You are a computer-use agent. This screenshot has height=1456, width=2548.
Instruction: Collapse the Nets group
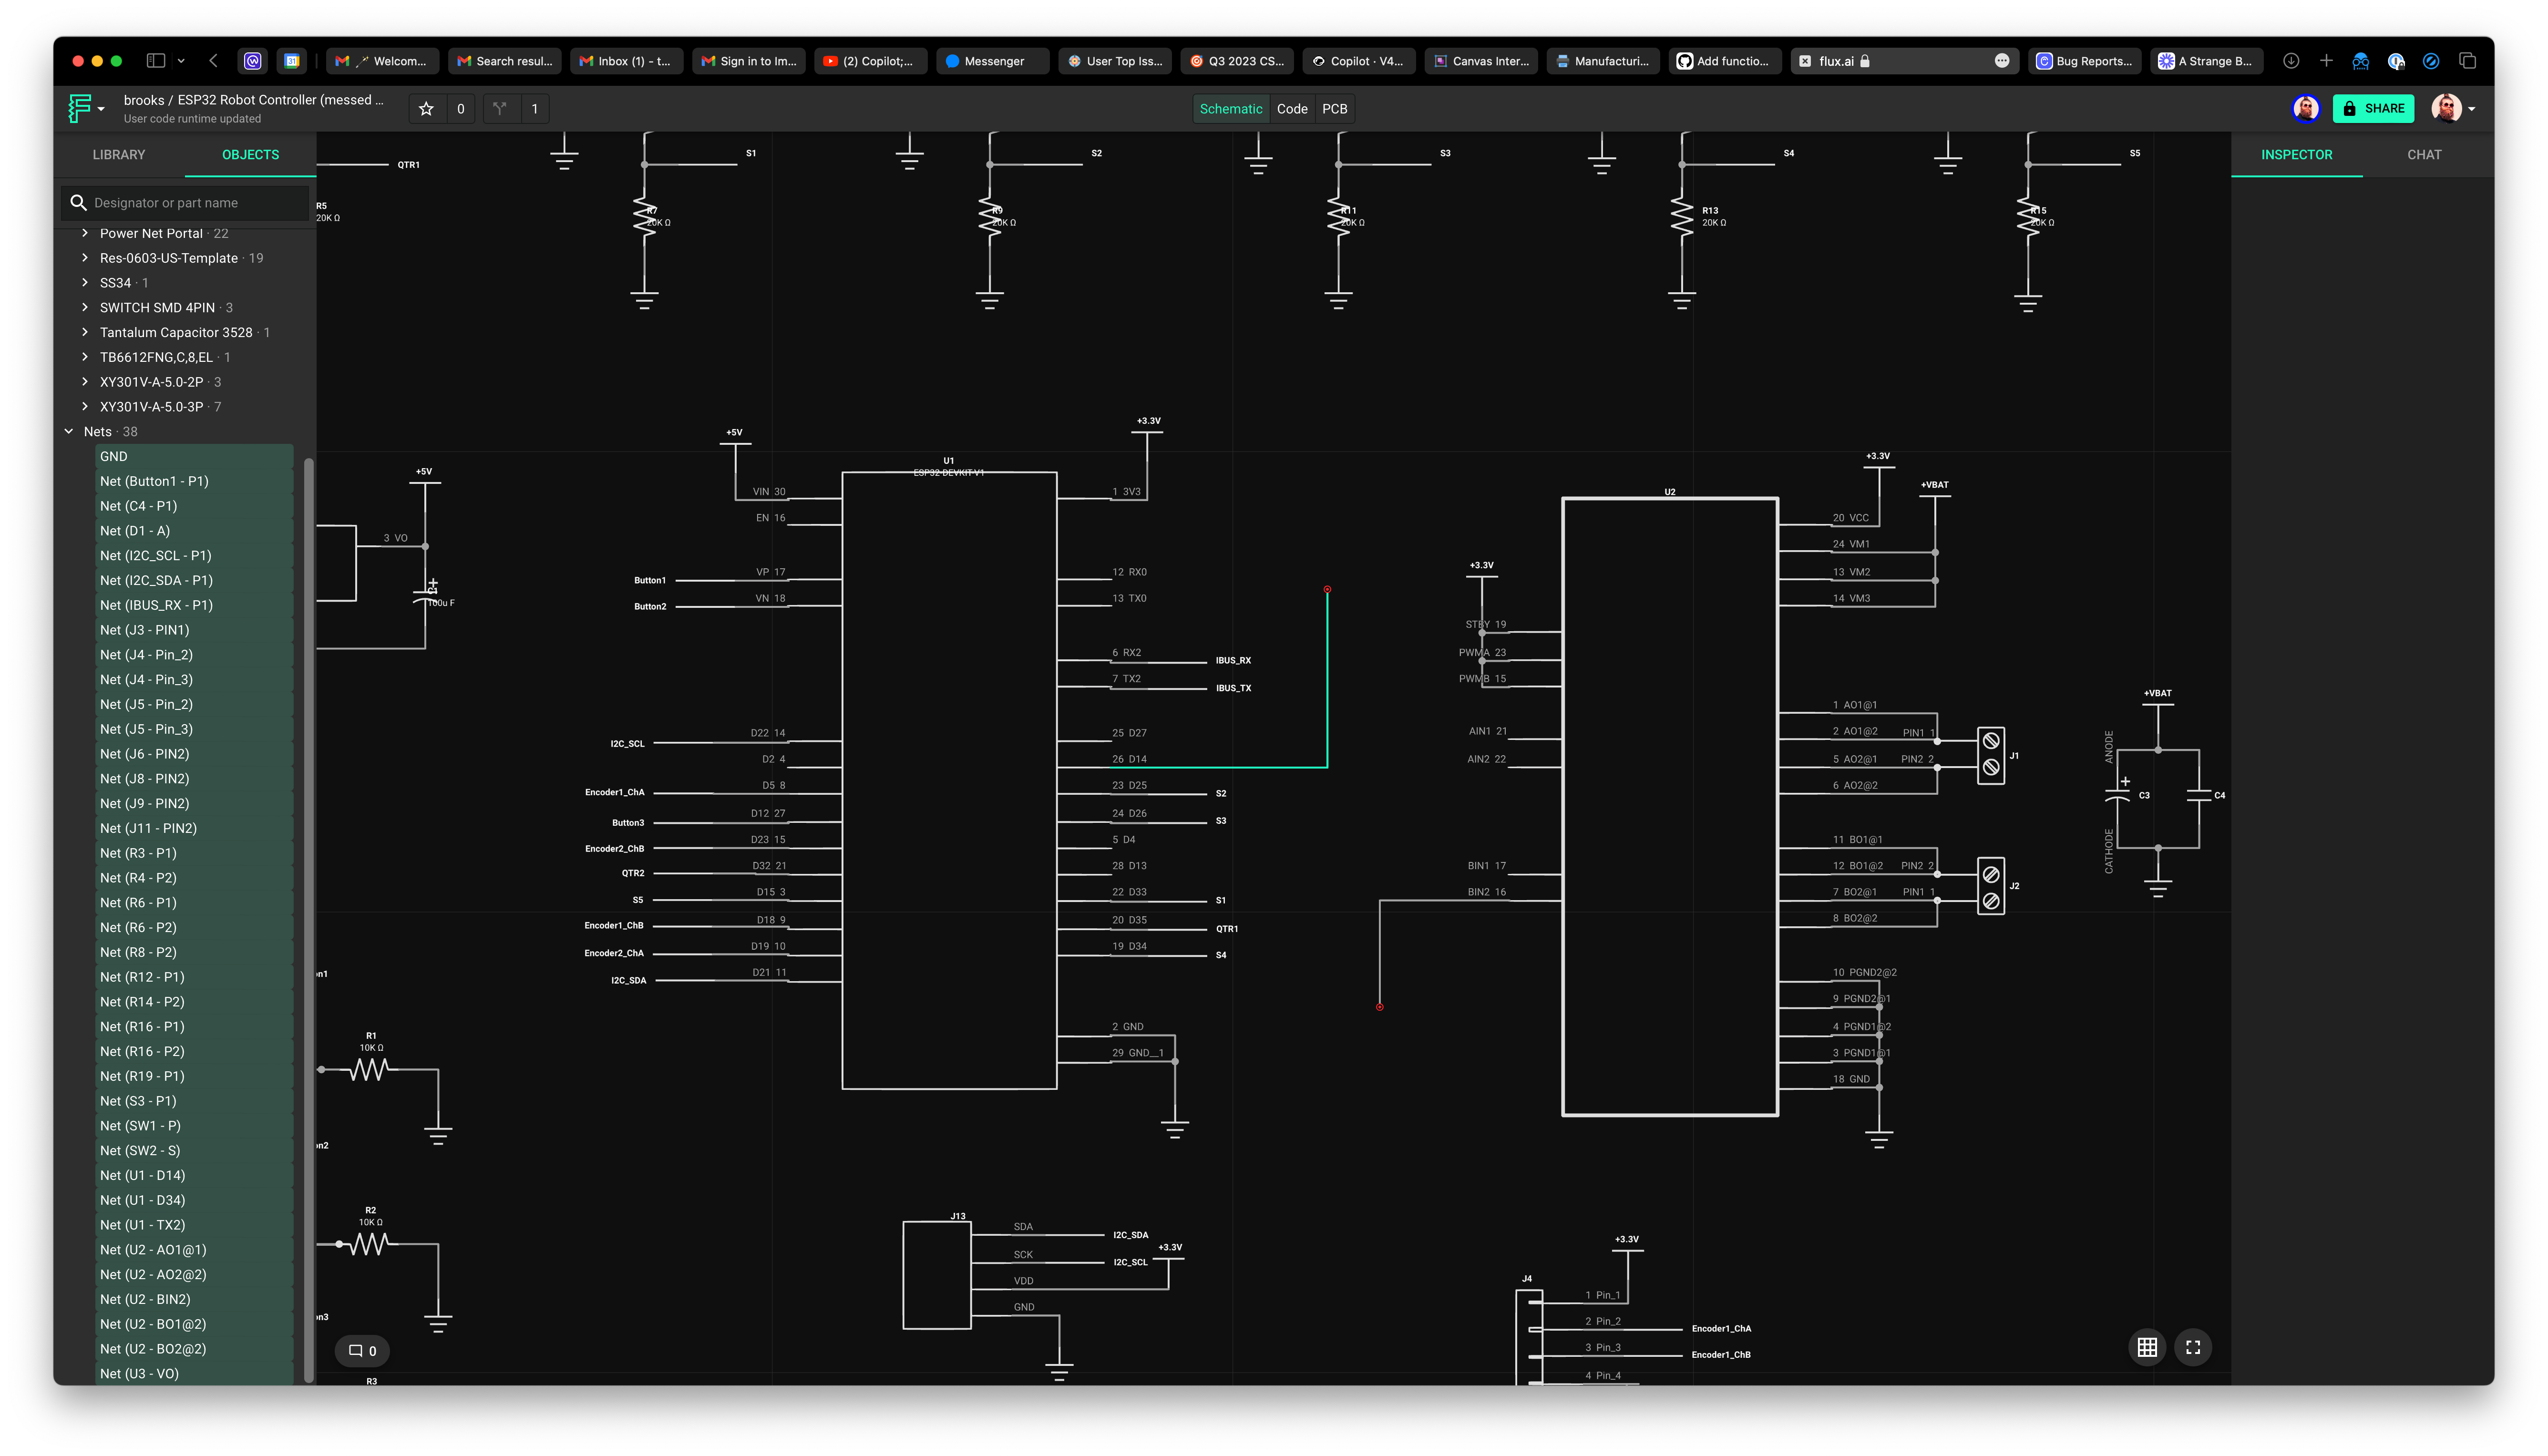[69, 432]
